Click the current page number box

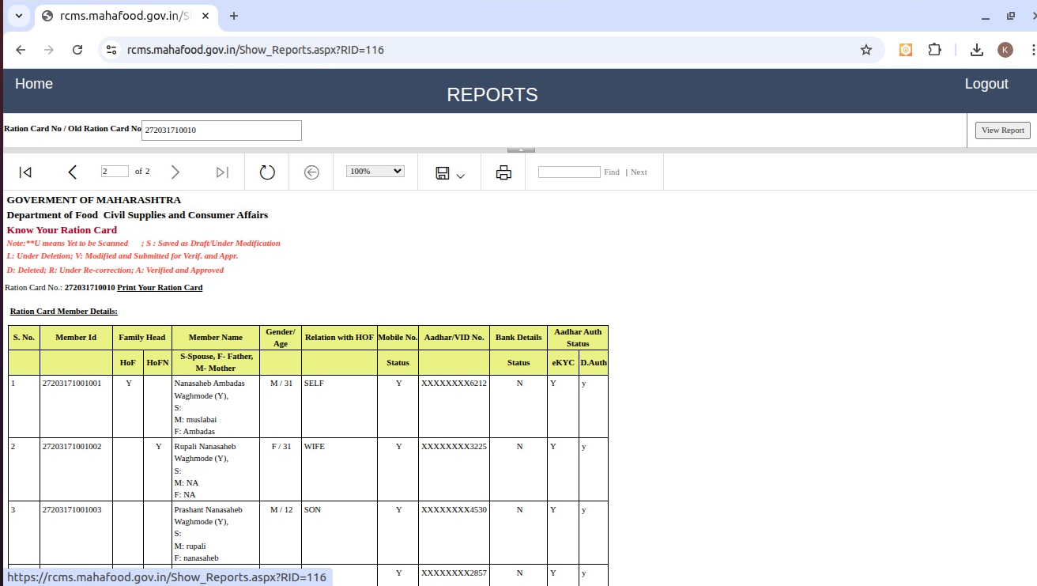click(x=115, y=172)
